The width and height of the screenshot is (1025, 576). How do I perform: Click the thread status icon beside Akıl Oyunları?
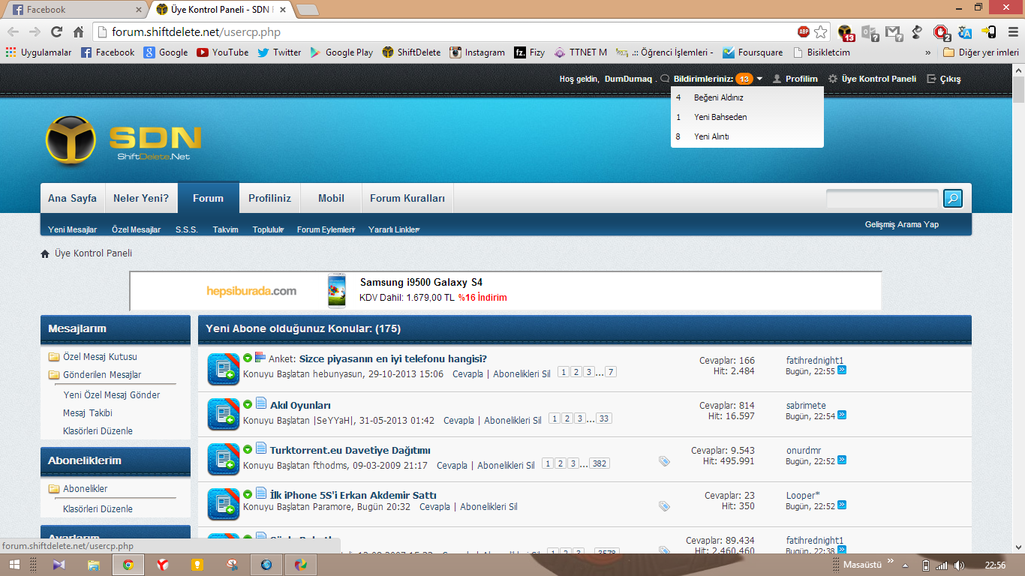point(223,414)
